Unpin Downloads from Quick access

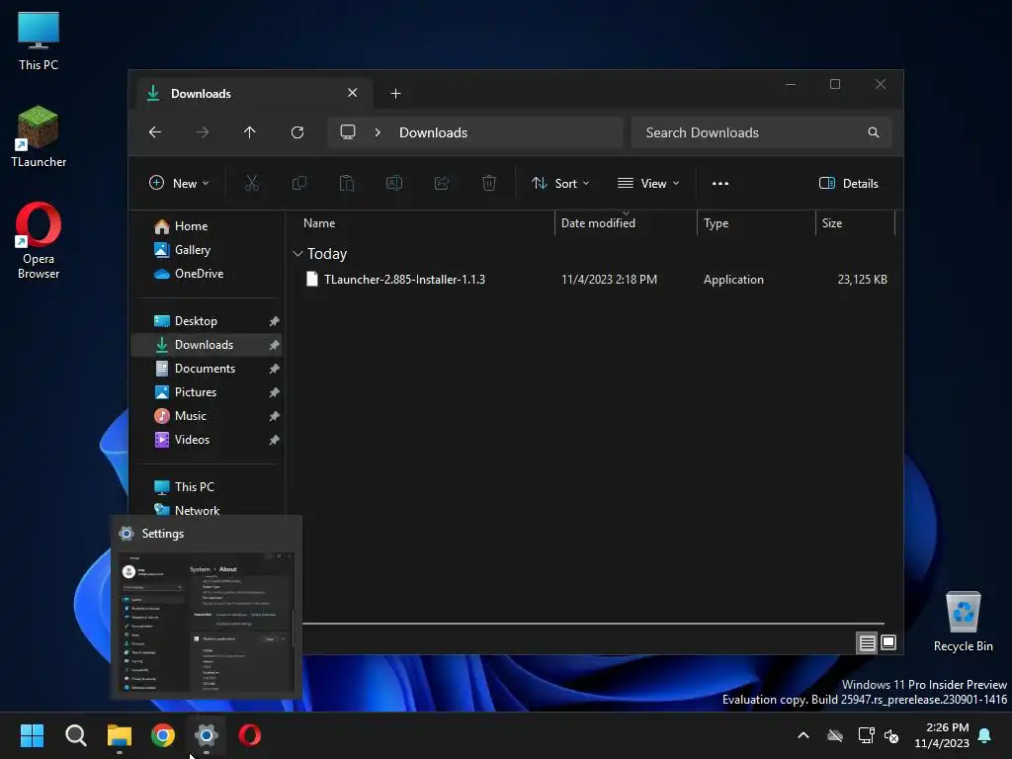click(x=275, y=345)
